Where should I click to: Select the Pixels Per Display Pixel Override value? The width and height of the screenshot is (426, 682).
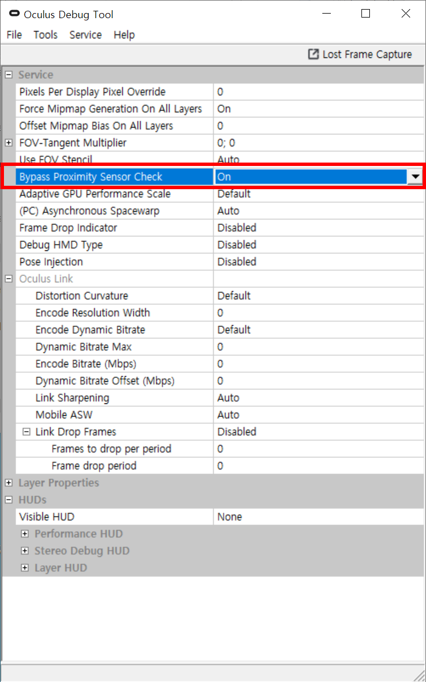[x=318, y=92]
